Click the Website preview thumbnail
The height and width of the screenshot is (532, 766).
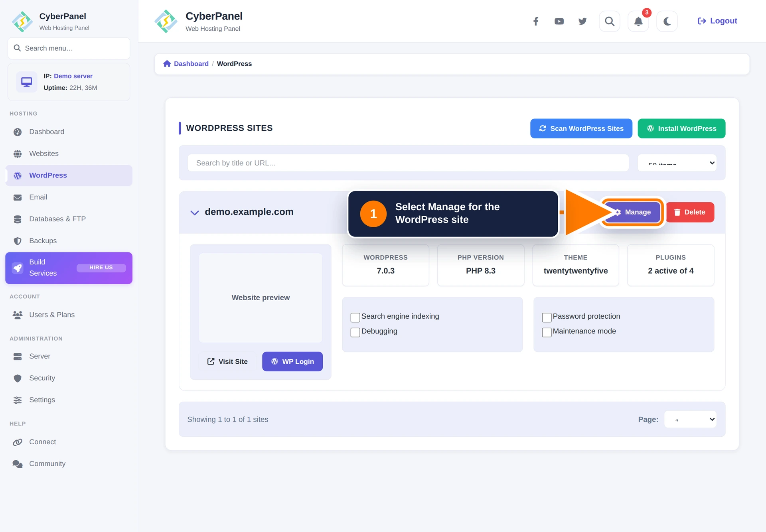[261, 298]
